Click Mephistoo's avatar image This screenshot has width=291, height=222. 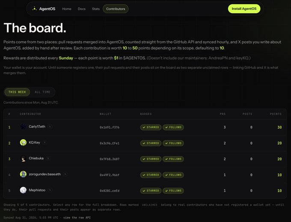click(23, 190)
